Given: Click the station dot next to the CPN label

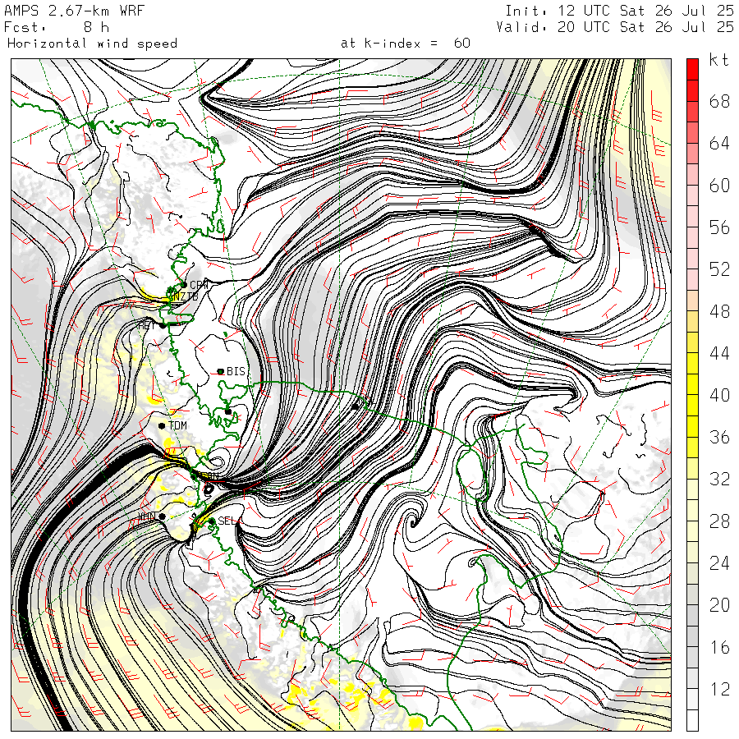Looking at the screenshot, I should (184, 285).
